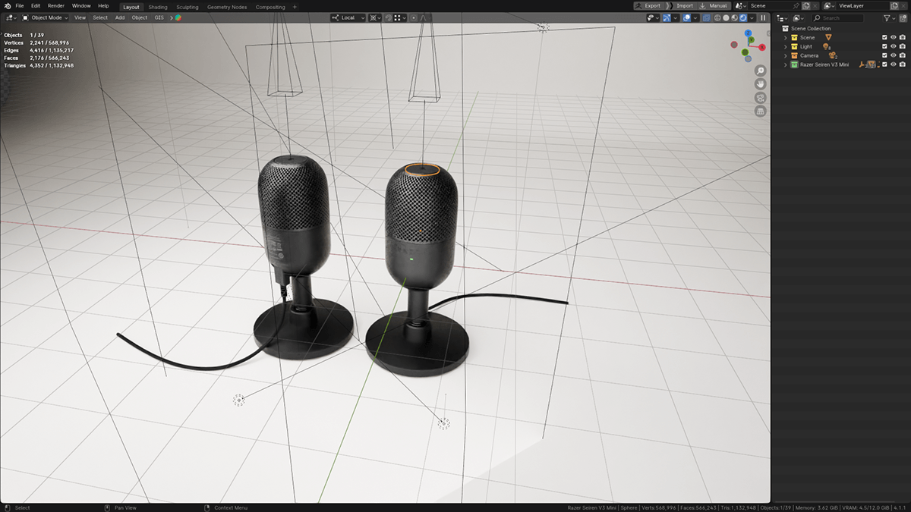The image size is (911, 512).
Task: Expand the Scene collection in outliner
Action: (x=786, y=37)
